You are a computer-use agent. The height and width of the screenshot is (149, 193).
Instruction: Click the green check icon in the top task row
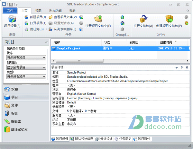click(x=81, y=17)
